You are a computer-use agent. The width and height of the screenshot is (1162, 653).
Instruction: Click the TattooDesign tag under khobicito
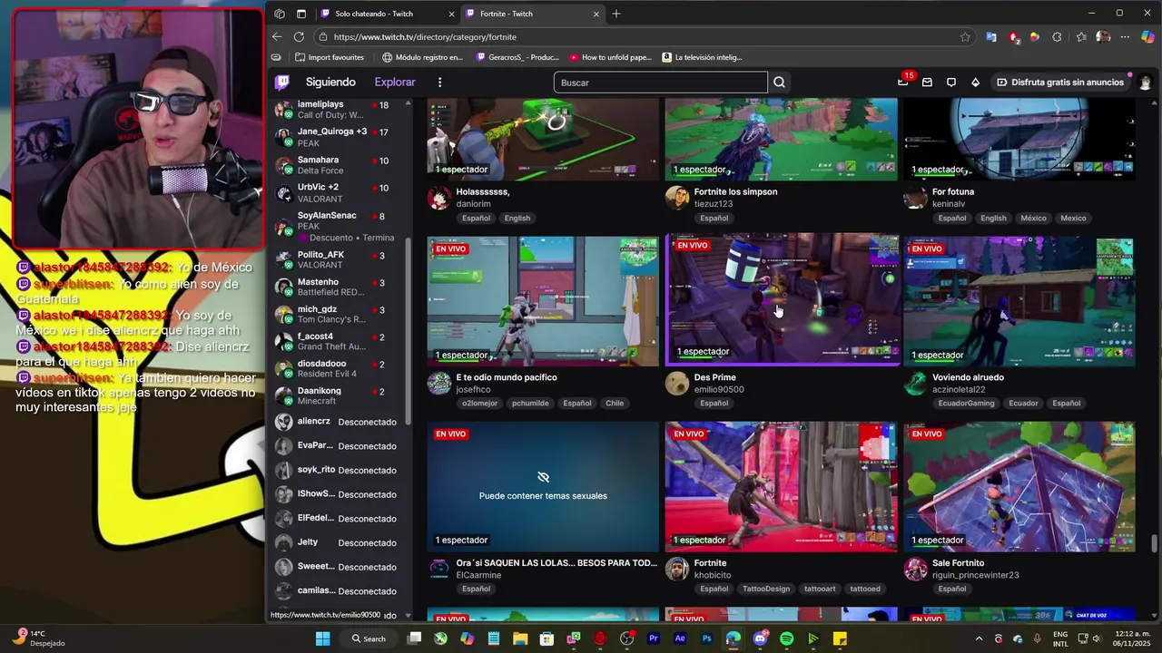pos(766,589)
